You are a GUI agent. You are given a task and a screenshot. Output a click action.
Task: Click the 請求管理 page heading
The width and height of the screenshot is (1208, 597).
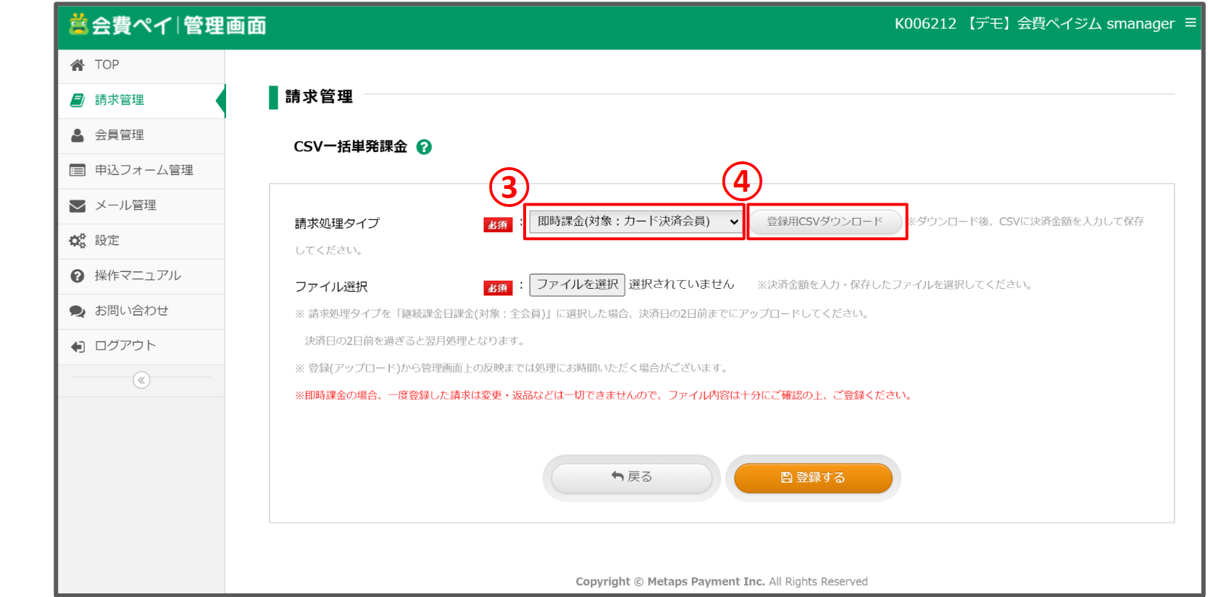(319, 97)
